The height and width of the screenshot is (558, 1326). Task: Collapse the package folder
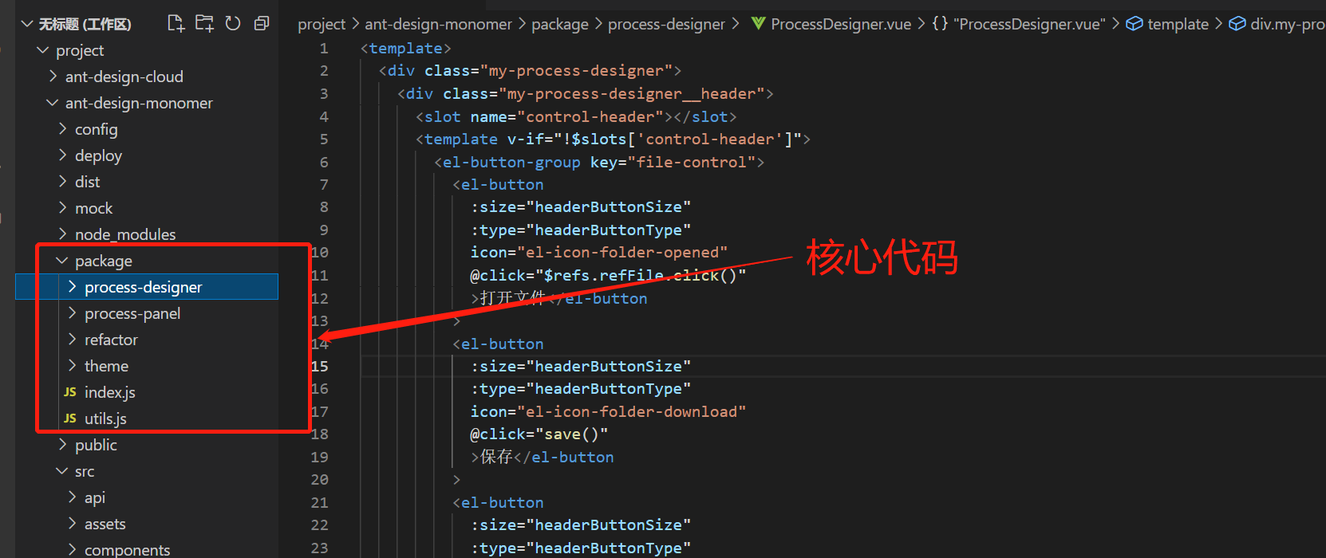click(62, 261)
